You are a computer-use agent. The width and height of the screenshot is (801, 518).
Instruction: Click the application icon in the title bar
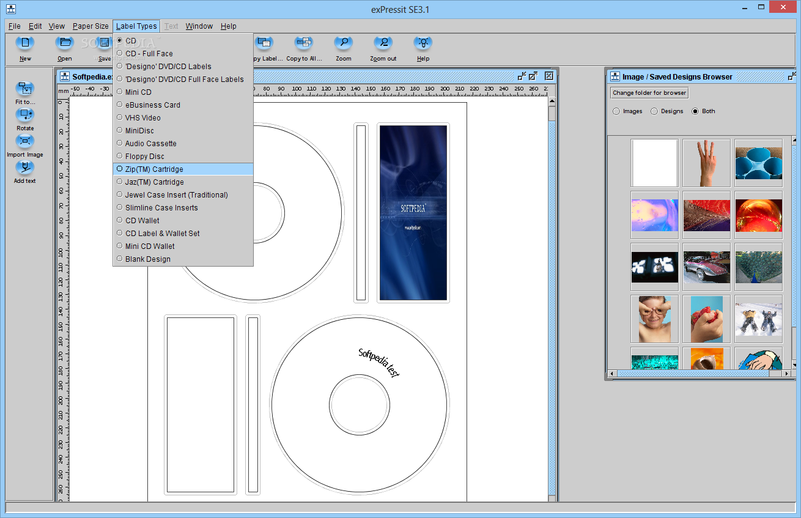[10, 9]
